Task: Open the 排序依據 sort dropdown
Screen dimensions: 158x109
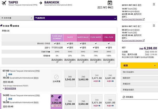Action: pyautogui.click(x=17, y=18)
